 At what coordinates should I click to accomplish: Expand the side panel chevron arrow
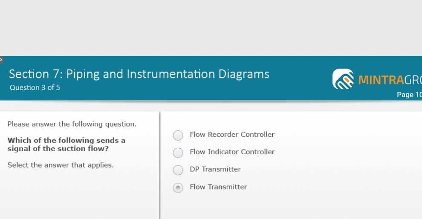(1, 60)
